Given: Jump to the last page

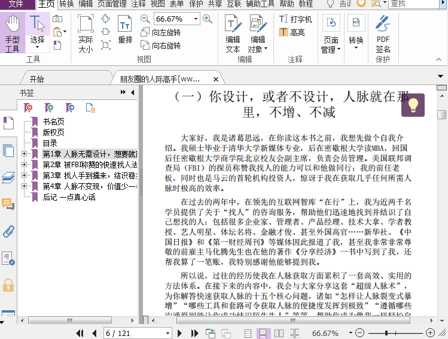Looking at the screenshot, I should tap(195, 333).
